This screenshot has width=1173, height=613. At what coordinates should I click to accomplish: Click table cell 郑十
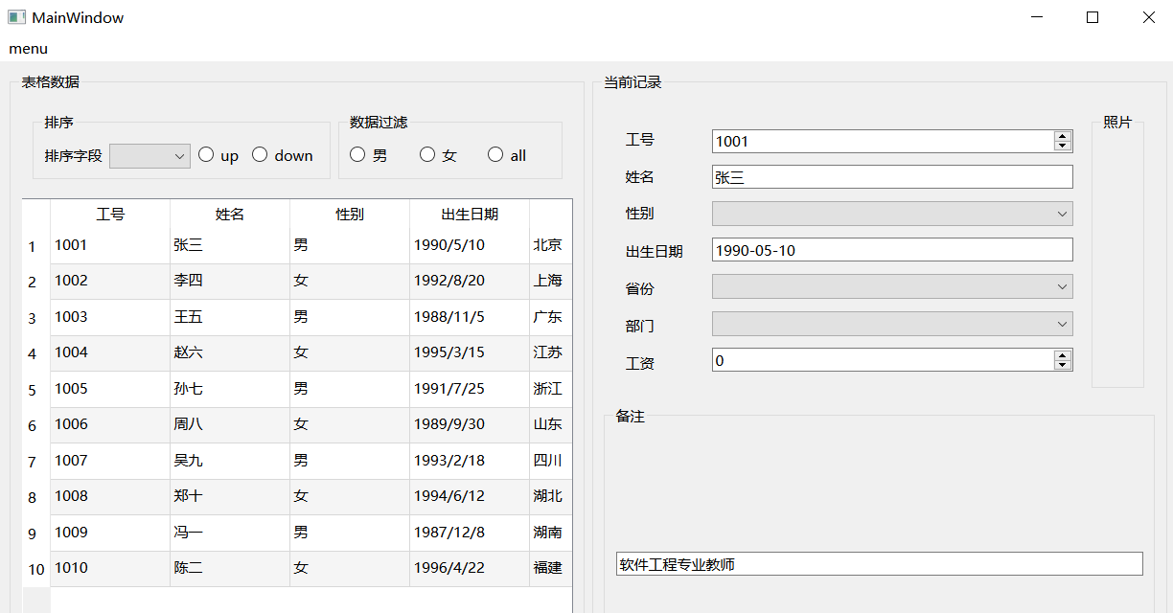tap(230, 497)
